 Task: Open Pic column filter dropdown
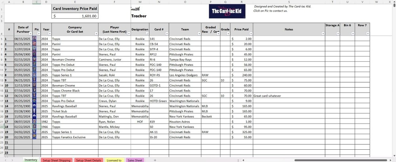39,34
